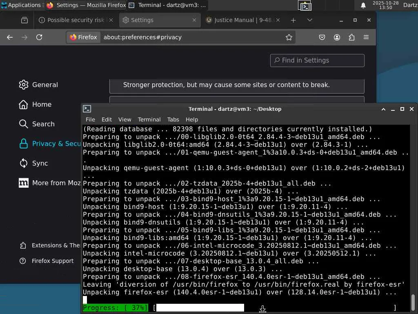This screenshot has height=314, width=418.
Task: Go back with the back arrow
Action: tap(10, 37)
